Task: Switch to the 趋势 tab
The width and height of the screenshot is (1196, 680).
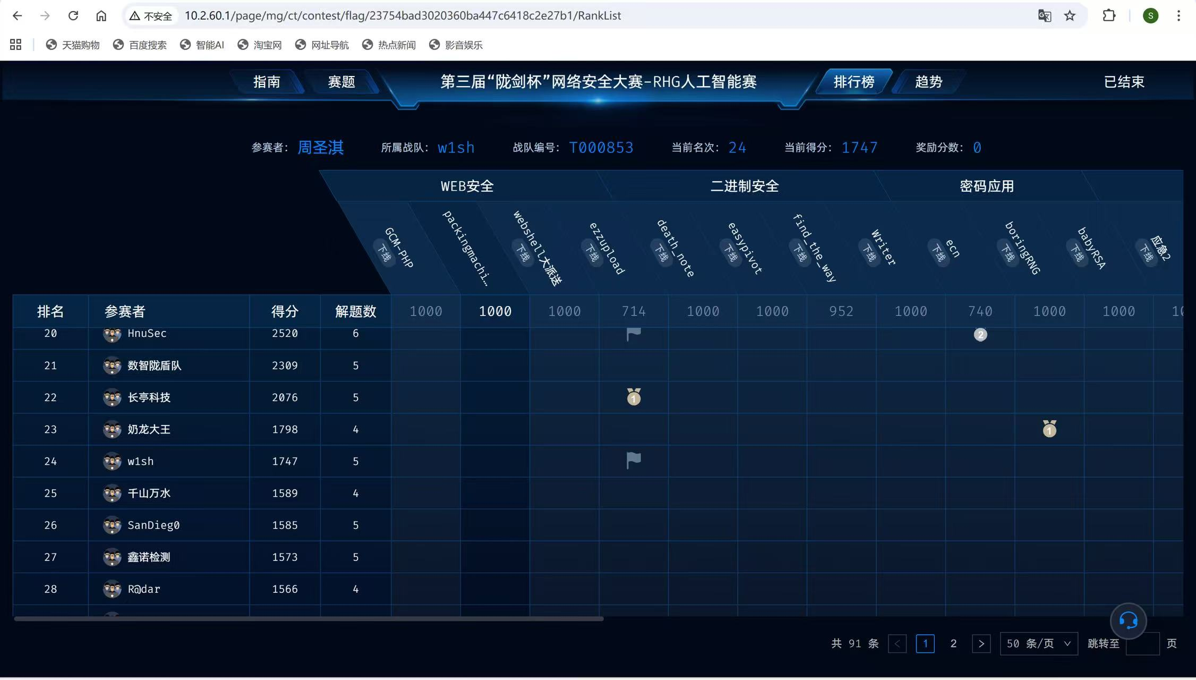Action: [928, 82]
